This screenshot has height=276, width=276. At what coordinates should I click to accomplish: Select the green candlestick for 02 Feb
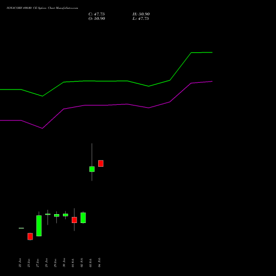click(83, 217)
